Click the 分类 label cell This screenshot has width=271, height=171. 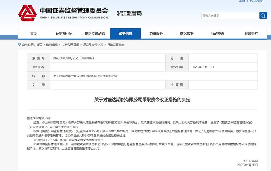coord(177,58)
